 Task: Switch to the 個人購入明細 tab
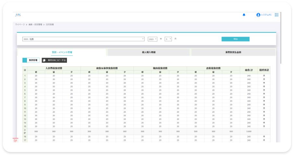(148, 52)
